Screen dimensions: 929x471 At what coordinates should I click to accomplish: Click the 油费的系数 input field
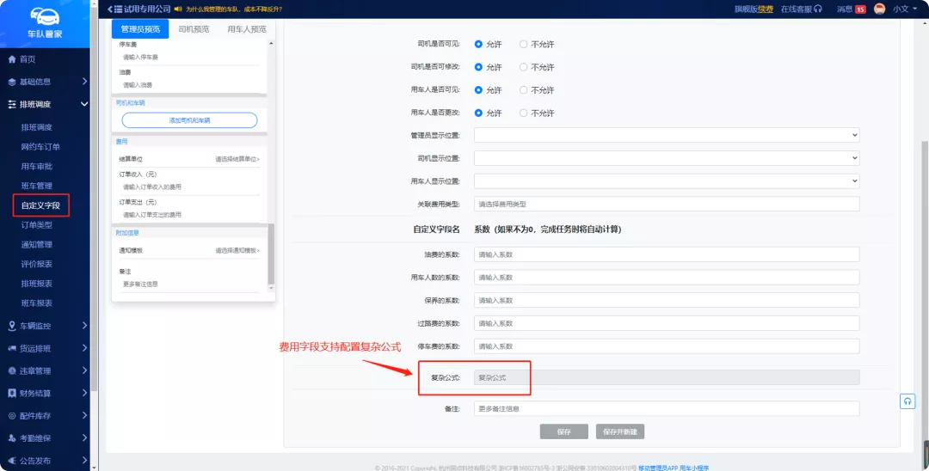(x=667, y=254)
